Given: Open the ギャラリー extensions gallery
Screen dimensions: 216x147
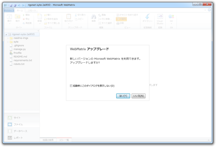Looking at the screenshot, I should click(x=147, y=18).
